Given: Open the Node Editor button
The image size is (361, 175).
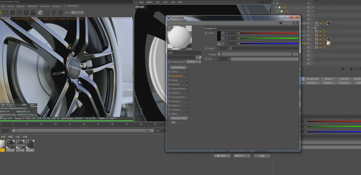Looking at the screenshot, I should click(x=178, y=67).
